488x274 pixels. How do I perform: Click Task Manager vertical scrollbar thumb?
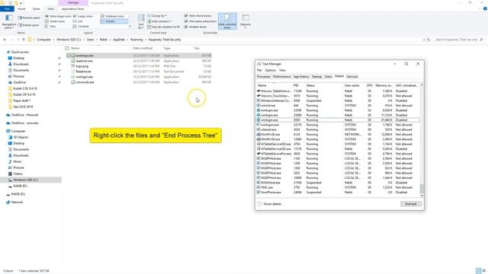tap(422, 188)
